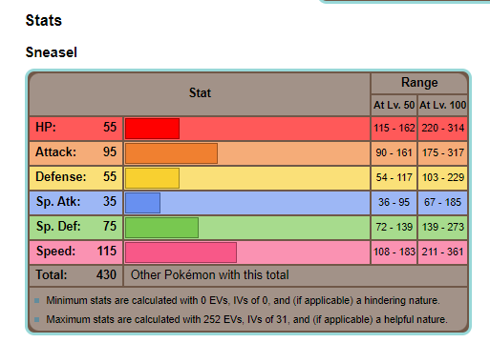Click the 'Maximum stats are calculated' note
This screenshot has width=490, height=343.
pos(246,319)
